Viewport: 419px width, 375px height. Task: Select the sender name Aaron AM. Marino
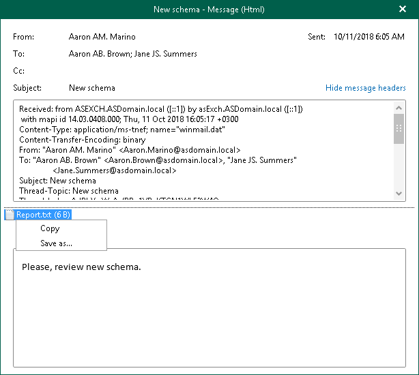point(104,37)
